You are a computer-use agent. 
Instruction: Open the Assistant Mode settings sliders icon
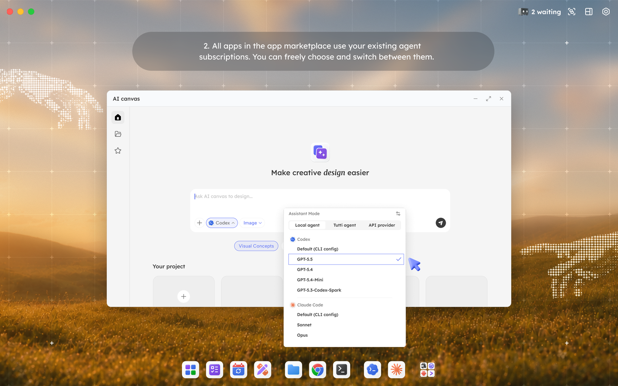coord(398,214)
